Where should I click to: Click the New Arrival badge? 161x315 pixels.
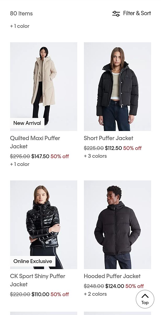pos(27,123)
